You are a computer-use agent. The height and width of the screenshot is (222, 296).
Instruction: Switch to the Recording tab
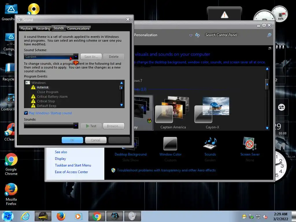[43, 29]
